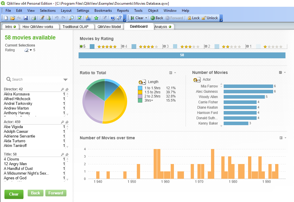This screenshot has height=202, width=294.
Task: Save the document using the floppy disk icon
Action: 26,18
